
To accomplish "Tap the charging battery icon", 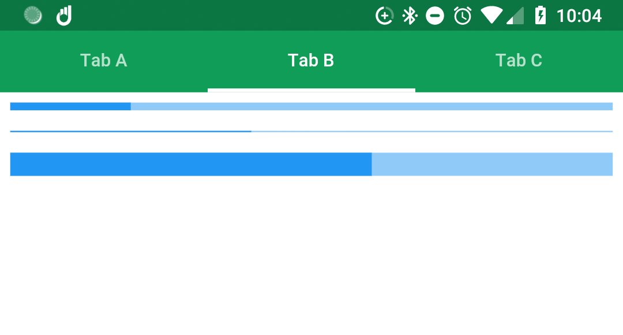I will click(x=541, y=16).
